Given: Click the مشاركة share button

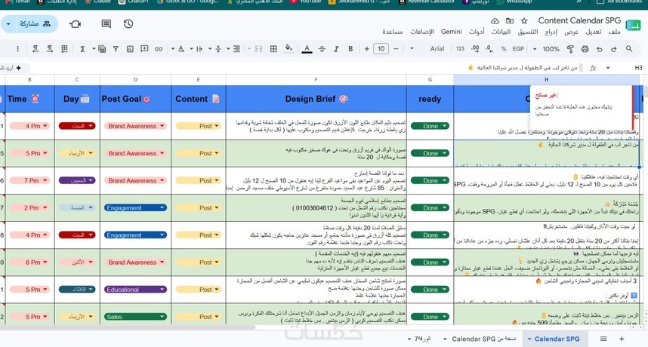Looking at the screenshot, I should point(29,24).
